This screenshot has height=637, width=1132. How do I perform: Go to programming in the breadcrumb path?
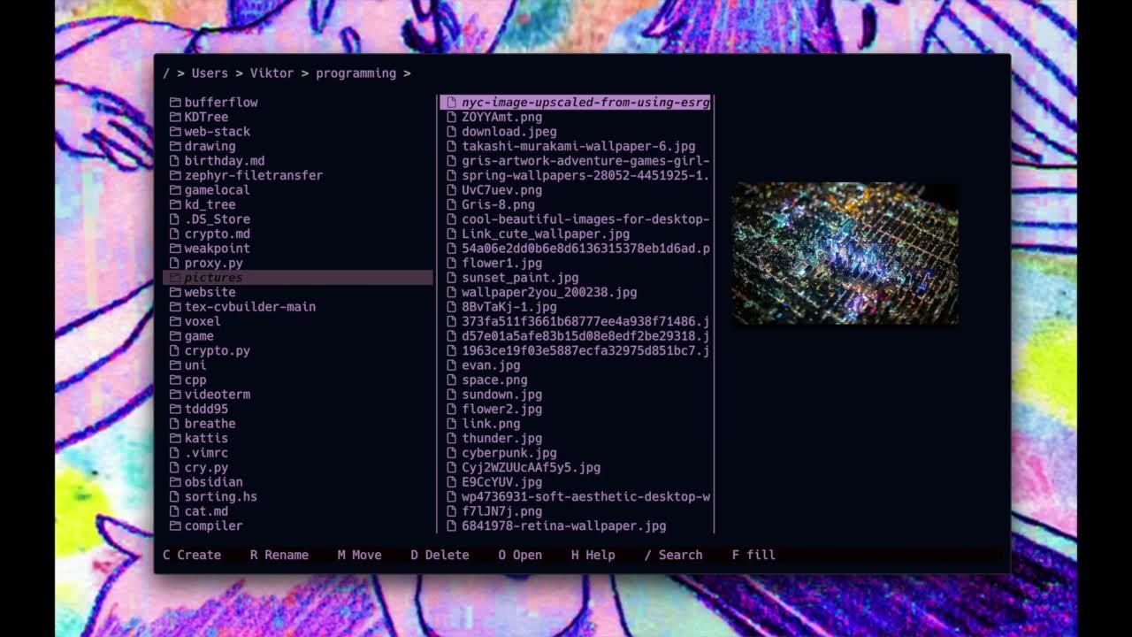(356, 73)
